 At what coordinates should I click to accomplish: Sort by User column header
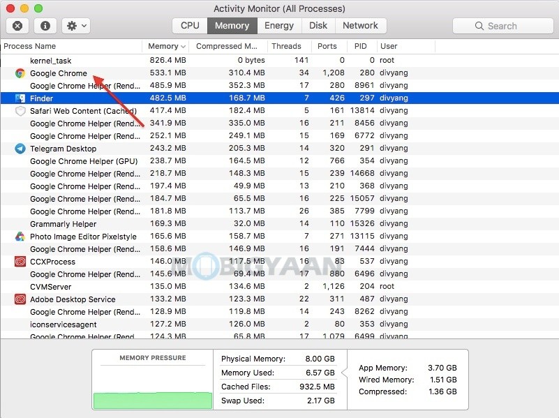tap(405, 46)
